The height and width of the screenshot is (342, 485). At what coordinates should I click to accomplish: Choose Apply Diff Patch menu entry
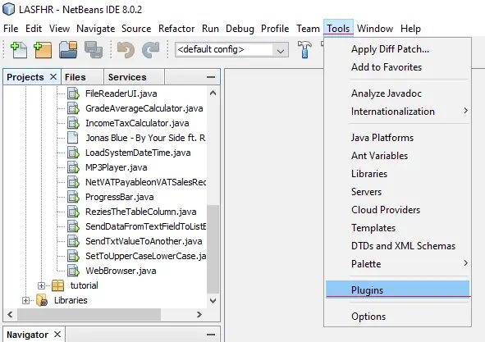click(x=397, y=49)
